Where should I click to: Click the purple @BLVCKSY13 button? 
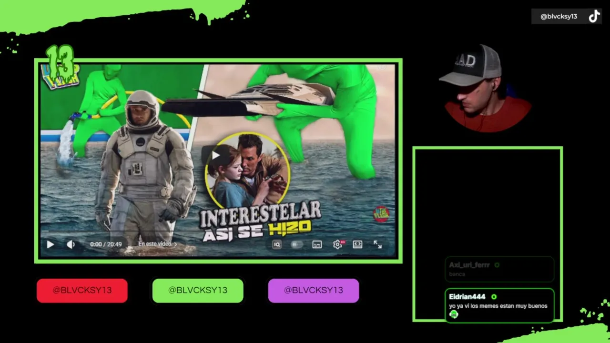(x=314, y=291)
